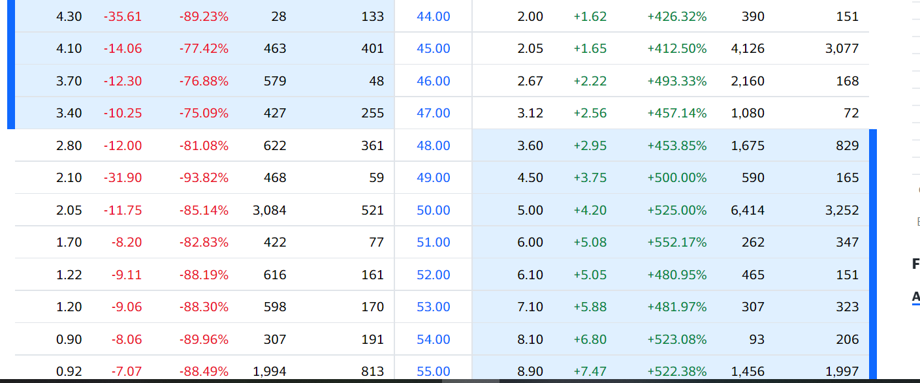The image size is (920, 383).
Task: Open the 52.00 strike price link
Action: point(434,275)
